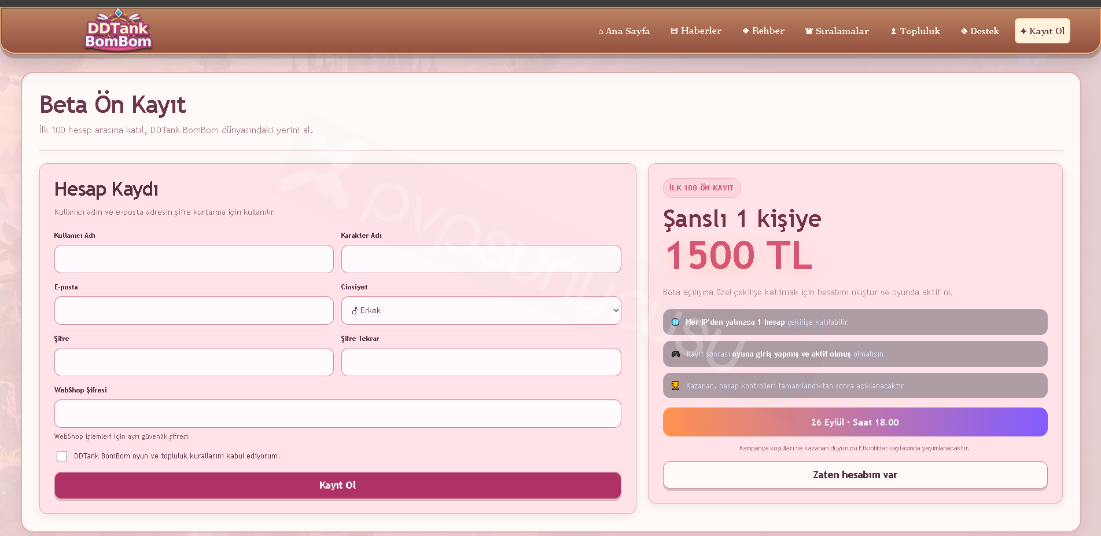Click the İLK 100 ÖN KAYIT badge
Screen dimensions: 1101x536
[702, 188]
